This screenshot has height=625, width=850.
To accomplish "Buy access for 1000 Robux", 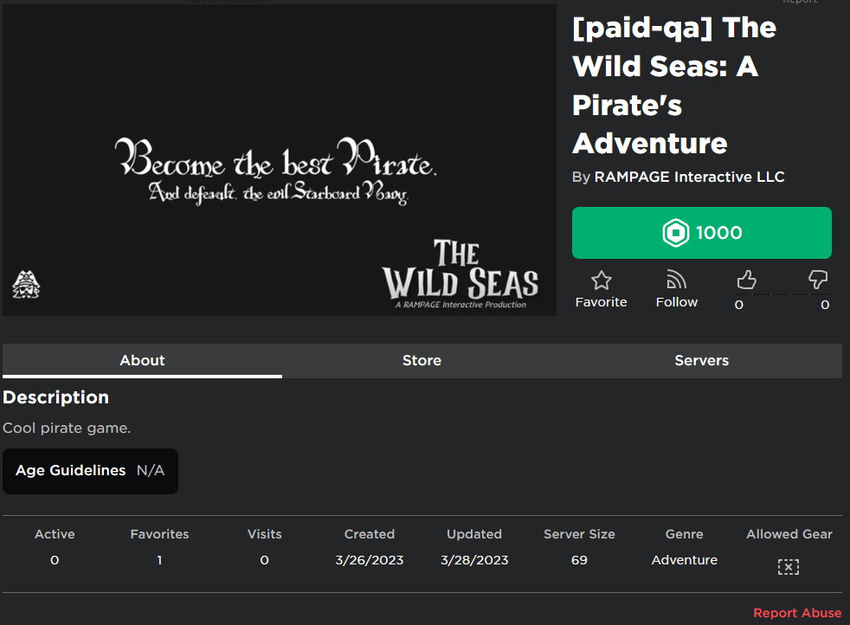I will point(701,233).
